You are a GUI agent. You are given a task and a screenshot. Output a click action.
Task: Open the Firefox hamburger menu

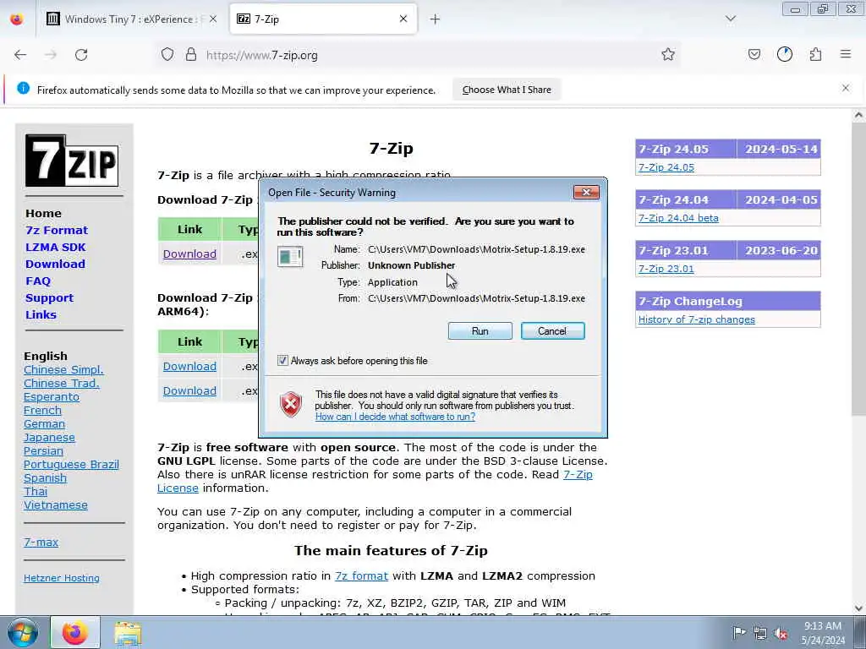846,54
